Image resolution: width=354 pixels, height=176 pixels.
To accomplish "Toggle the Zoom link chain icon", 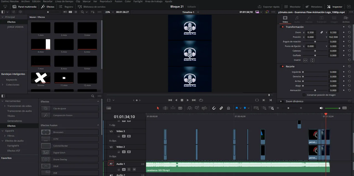I will click(322, 33).
